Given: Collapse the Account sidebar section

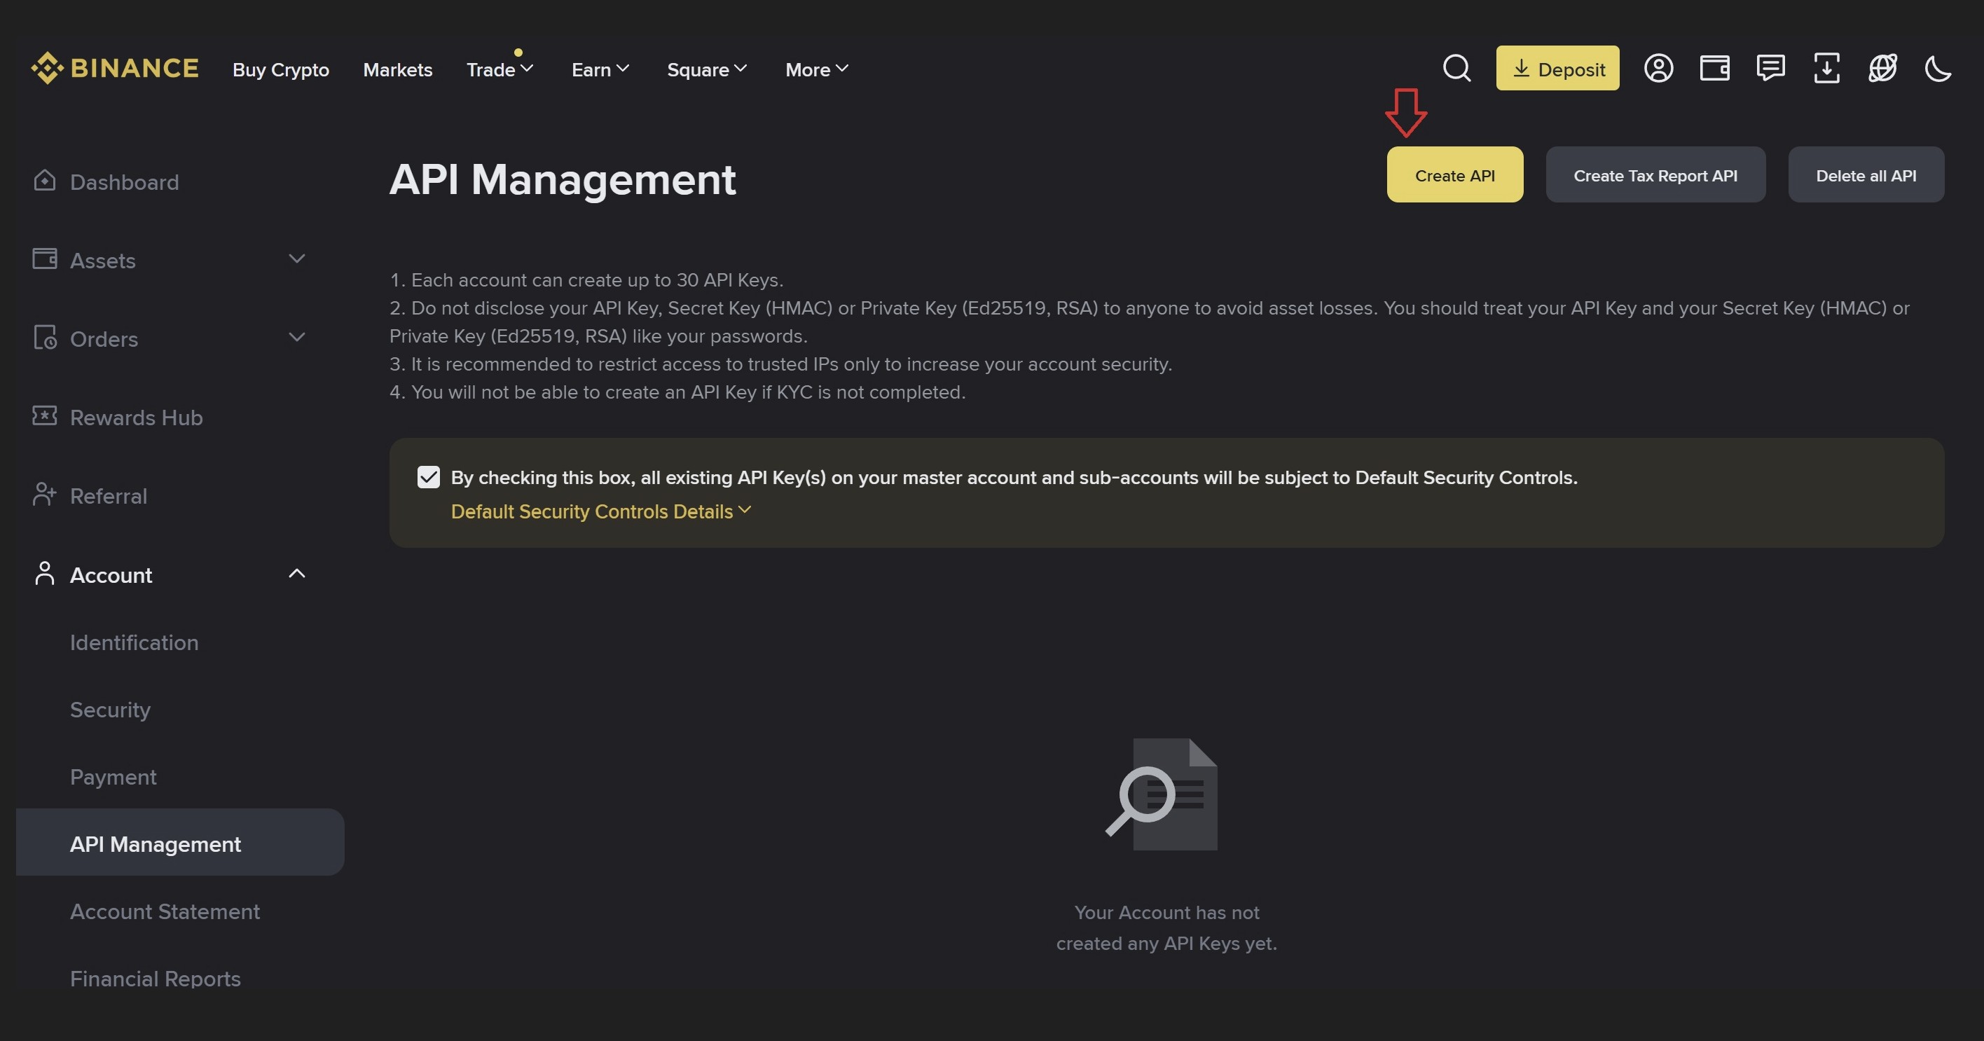Looking at the screenshot, I should [x=296, y=574].
